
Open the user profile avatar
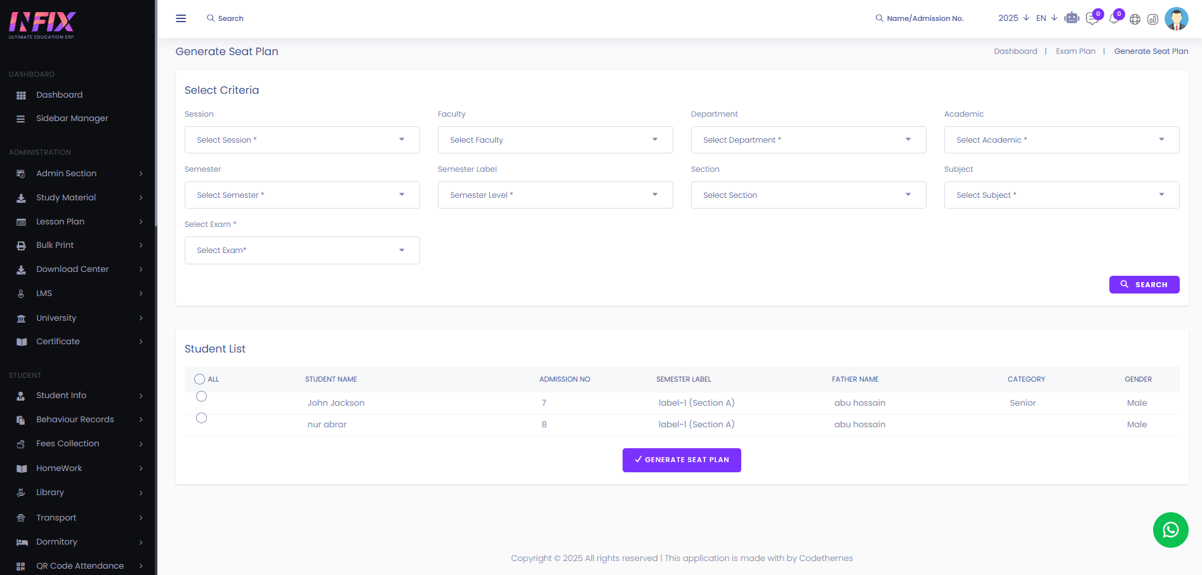(1177, 18)
